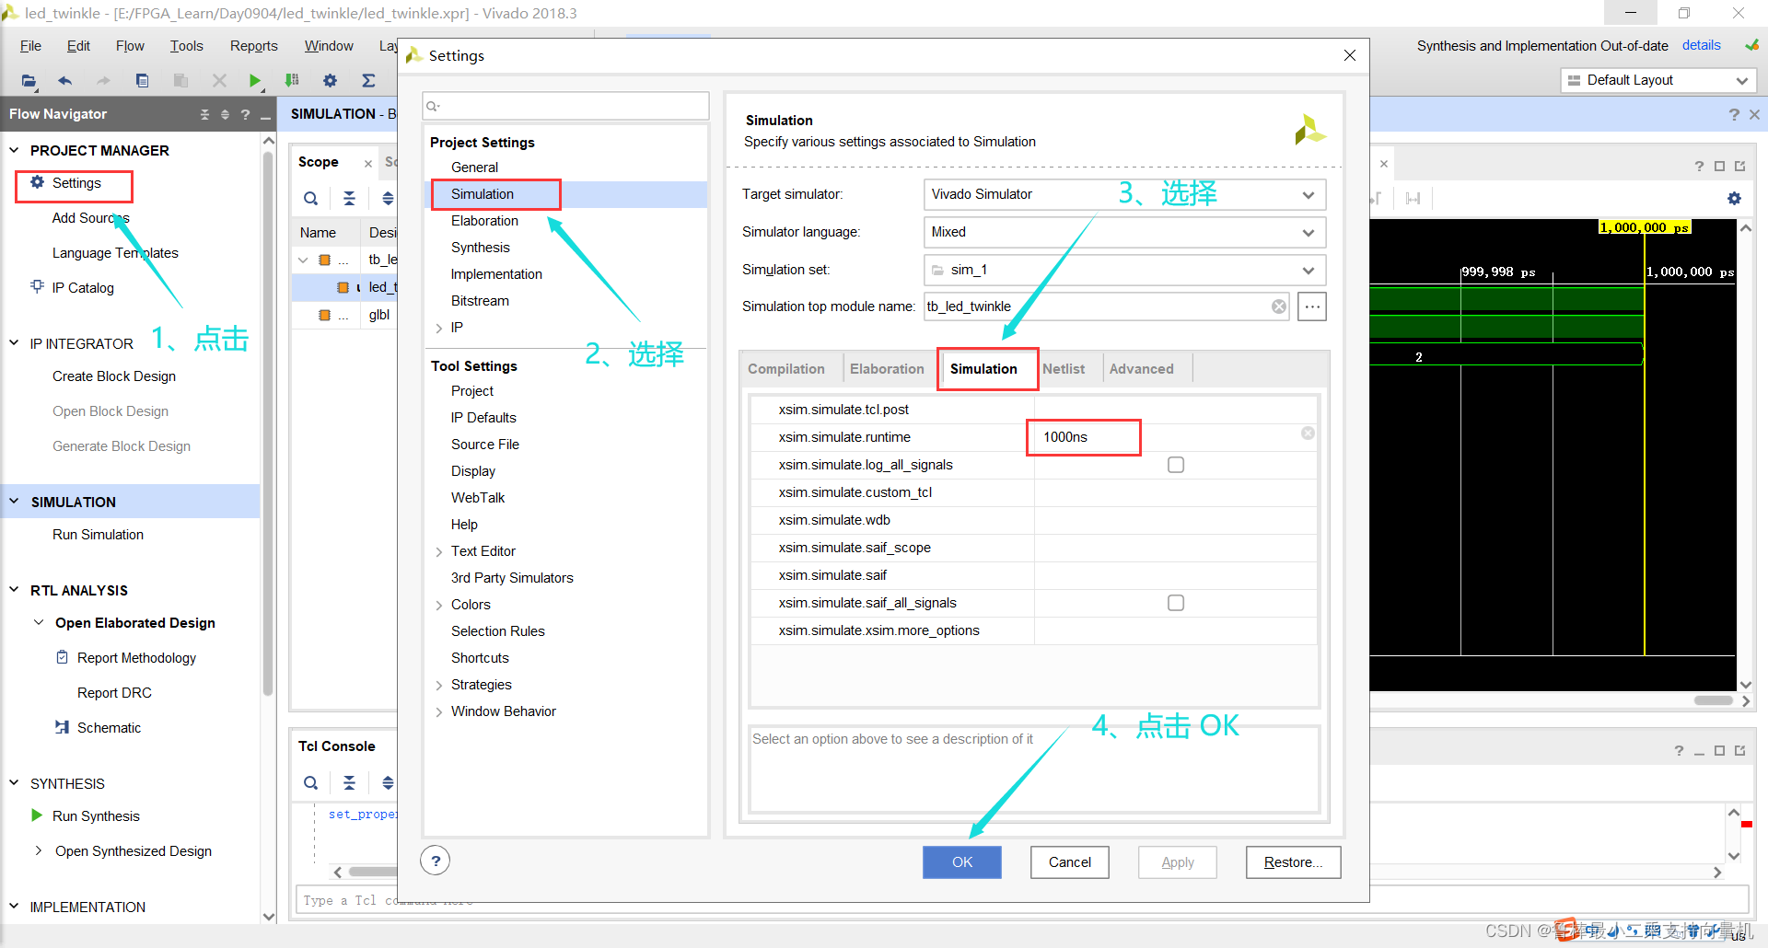This screenshot has width=1768, height=948.
Task: Expand Strategies in Tool Settings
Action: [439, 685]
